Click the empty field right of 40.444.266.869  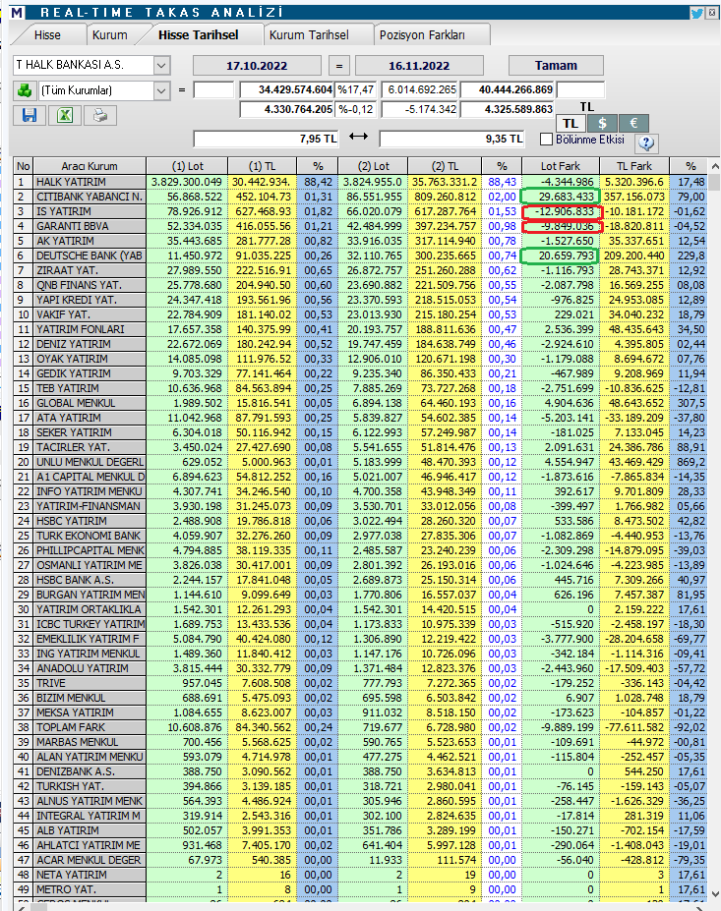580,90
